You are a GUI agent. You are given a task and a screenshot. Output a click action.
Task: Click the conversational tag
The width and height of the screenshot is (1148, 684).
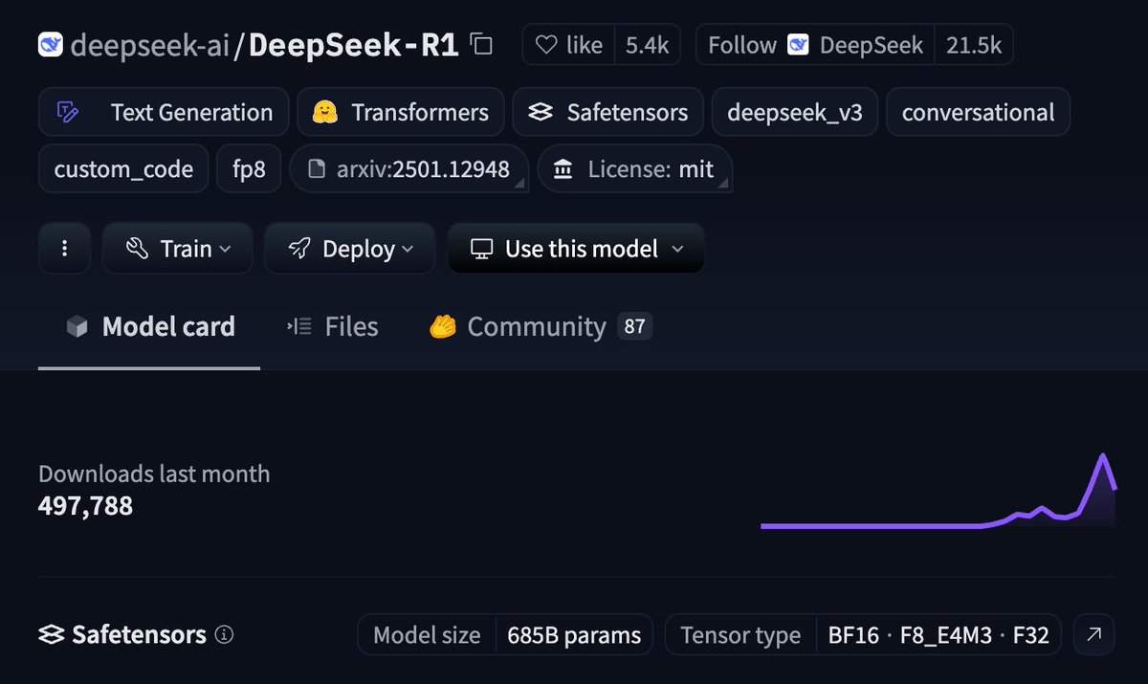pos(978,112)
